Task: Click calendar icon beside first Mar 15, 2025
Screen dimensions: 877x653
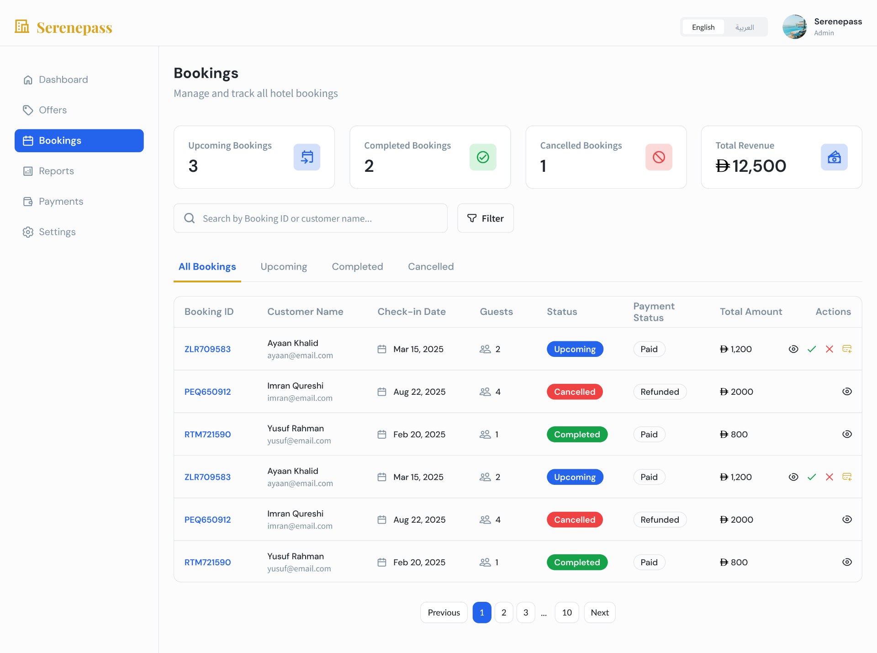Action: [382, 349]
